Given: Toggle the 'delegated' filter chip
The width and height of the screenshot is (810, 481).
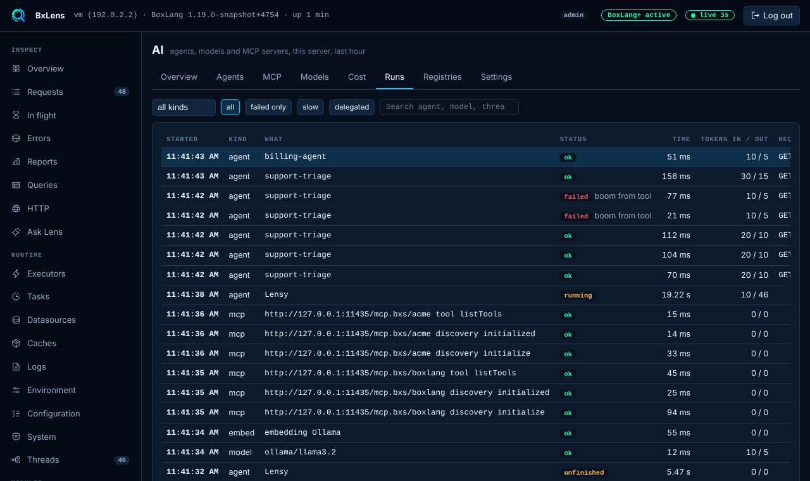Looking at the screenshot, I should pos(352,107).
